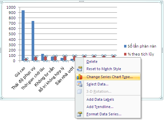This screenshot has height=120, width=164.
Task: Click axis label Bố trí không hợp lý
Action: 51,79
